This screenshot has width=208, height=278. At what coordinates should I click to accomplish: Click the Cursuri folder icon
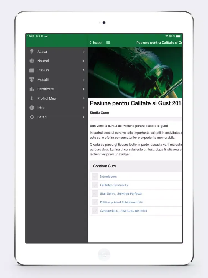pos(32,70)
